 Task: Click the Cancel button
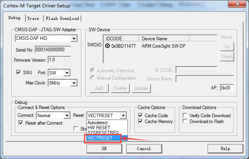click(144, 149)
